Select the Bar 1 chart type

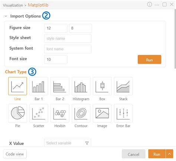click(x=39, y=86)
